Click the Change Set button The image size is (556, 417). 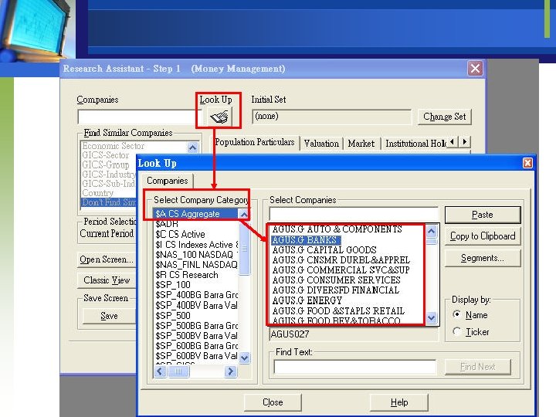pyautogui.click(x=444, y=117)
